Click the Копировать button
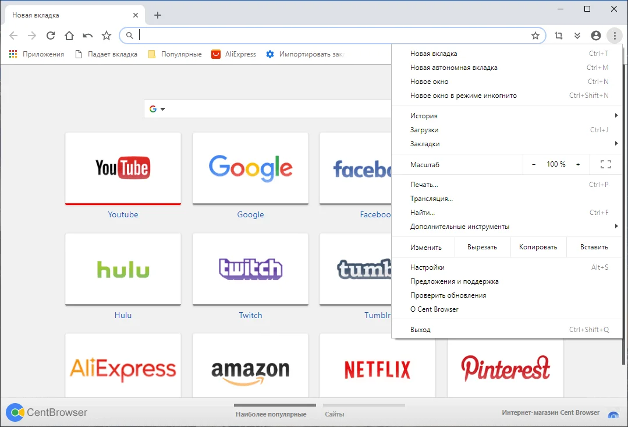The width and height of the screenshot is (628, 427). coord(538,248)
